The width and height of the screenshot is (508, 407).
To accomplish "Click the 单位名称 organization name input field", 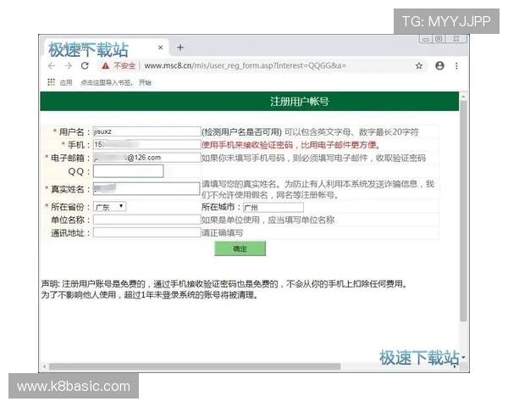I will 146,220.
